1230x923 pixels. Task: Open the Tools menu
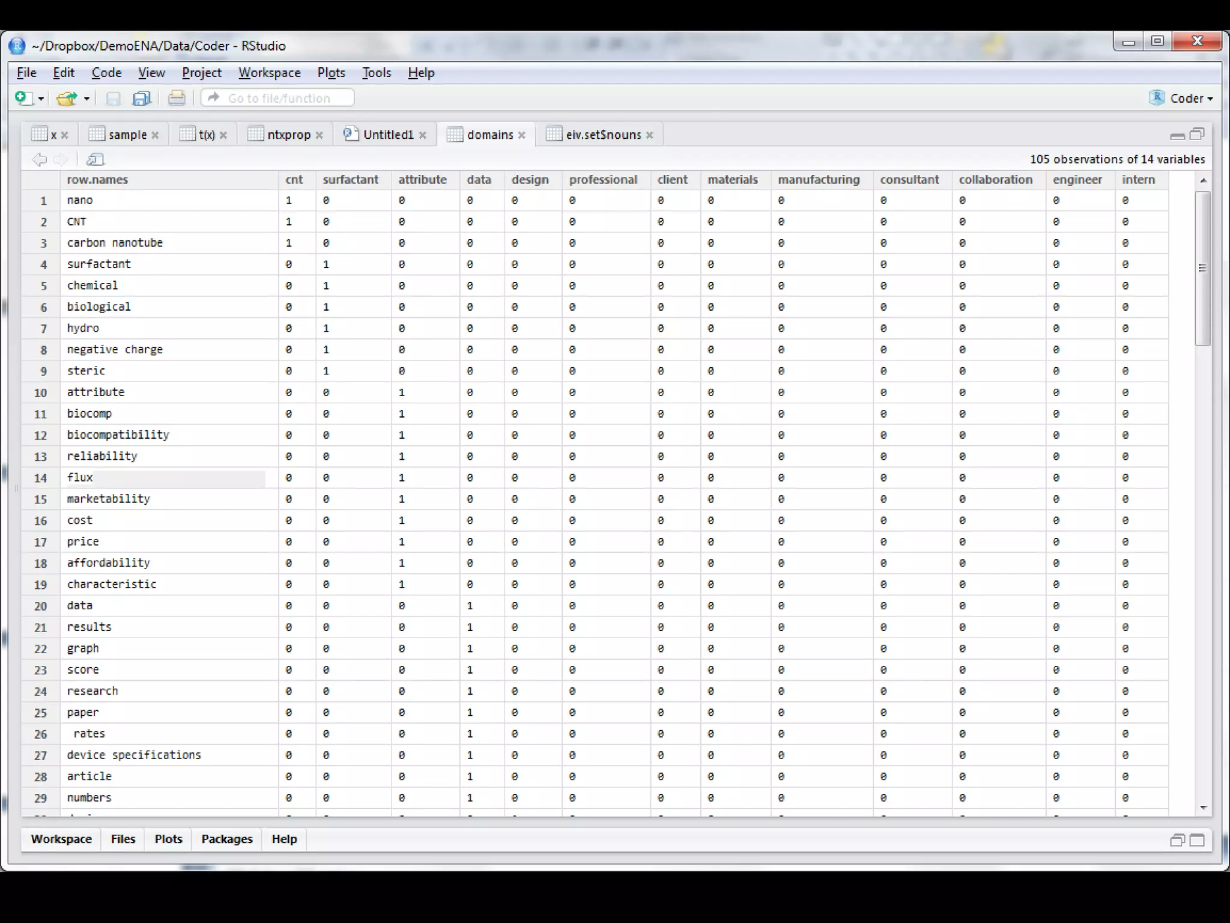[x=376, y=73]
